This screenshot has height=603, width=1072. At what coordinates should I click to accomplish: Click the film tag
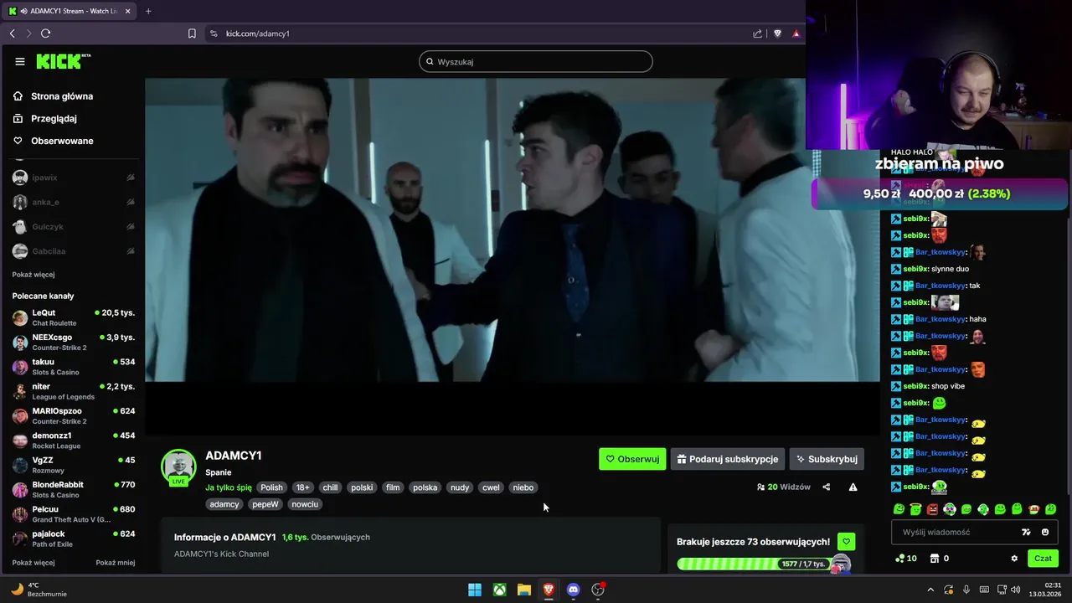click(393, 487)
